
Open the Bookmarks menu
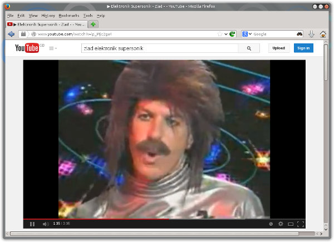[x=69, y=16]
